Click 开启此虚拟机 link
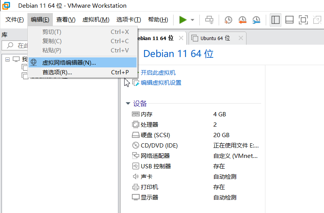 (158, 73)
